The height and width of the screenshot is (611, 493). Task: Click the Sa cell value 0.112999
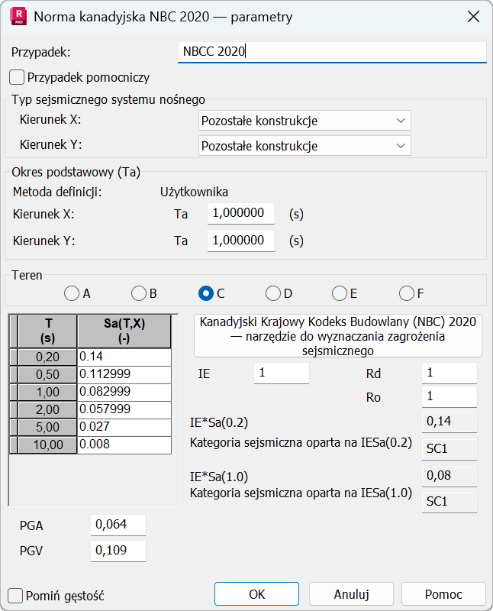point(124,374)
